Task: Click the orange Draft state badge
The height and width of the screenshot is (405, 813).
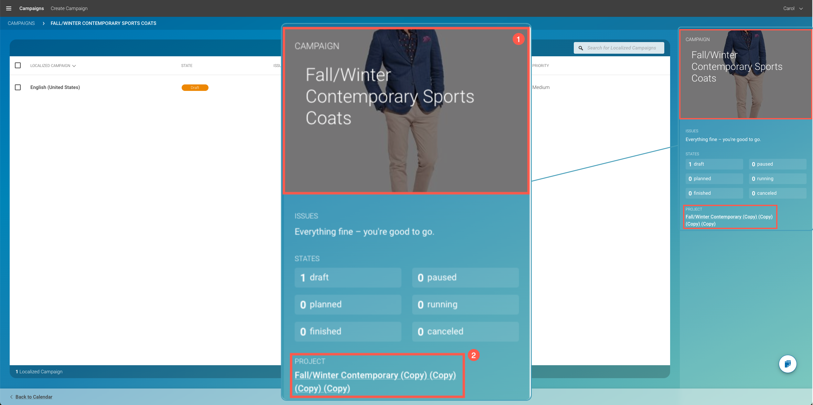Action: tap(195, 88)
